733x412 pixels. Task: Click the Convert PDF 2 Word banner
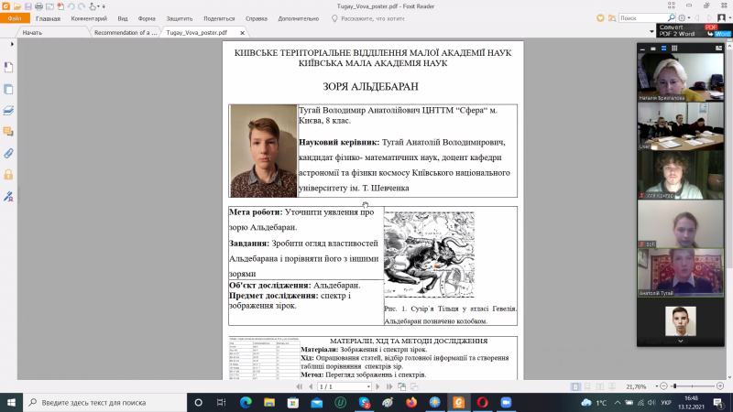695,31
